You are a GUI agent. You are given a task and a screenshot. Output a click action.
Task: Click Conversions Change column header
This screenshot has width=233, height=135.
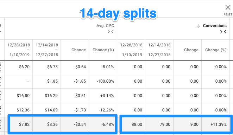point(191,50)
